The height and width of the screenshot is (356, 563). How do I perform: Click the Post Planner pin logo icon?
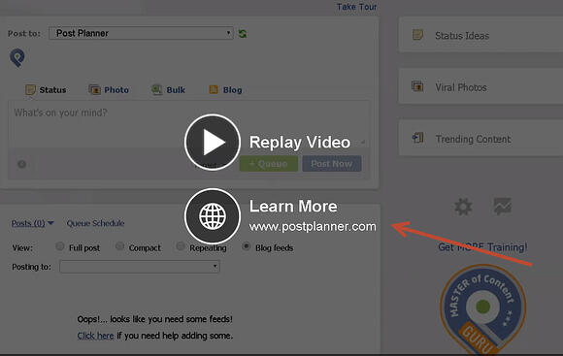click(x=17, y=58)
